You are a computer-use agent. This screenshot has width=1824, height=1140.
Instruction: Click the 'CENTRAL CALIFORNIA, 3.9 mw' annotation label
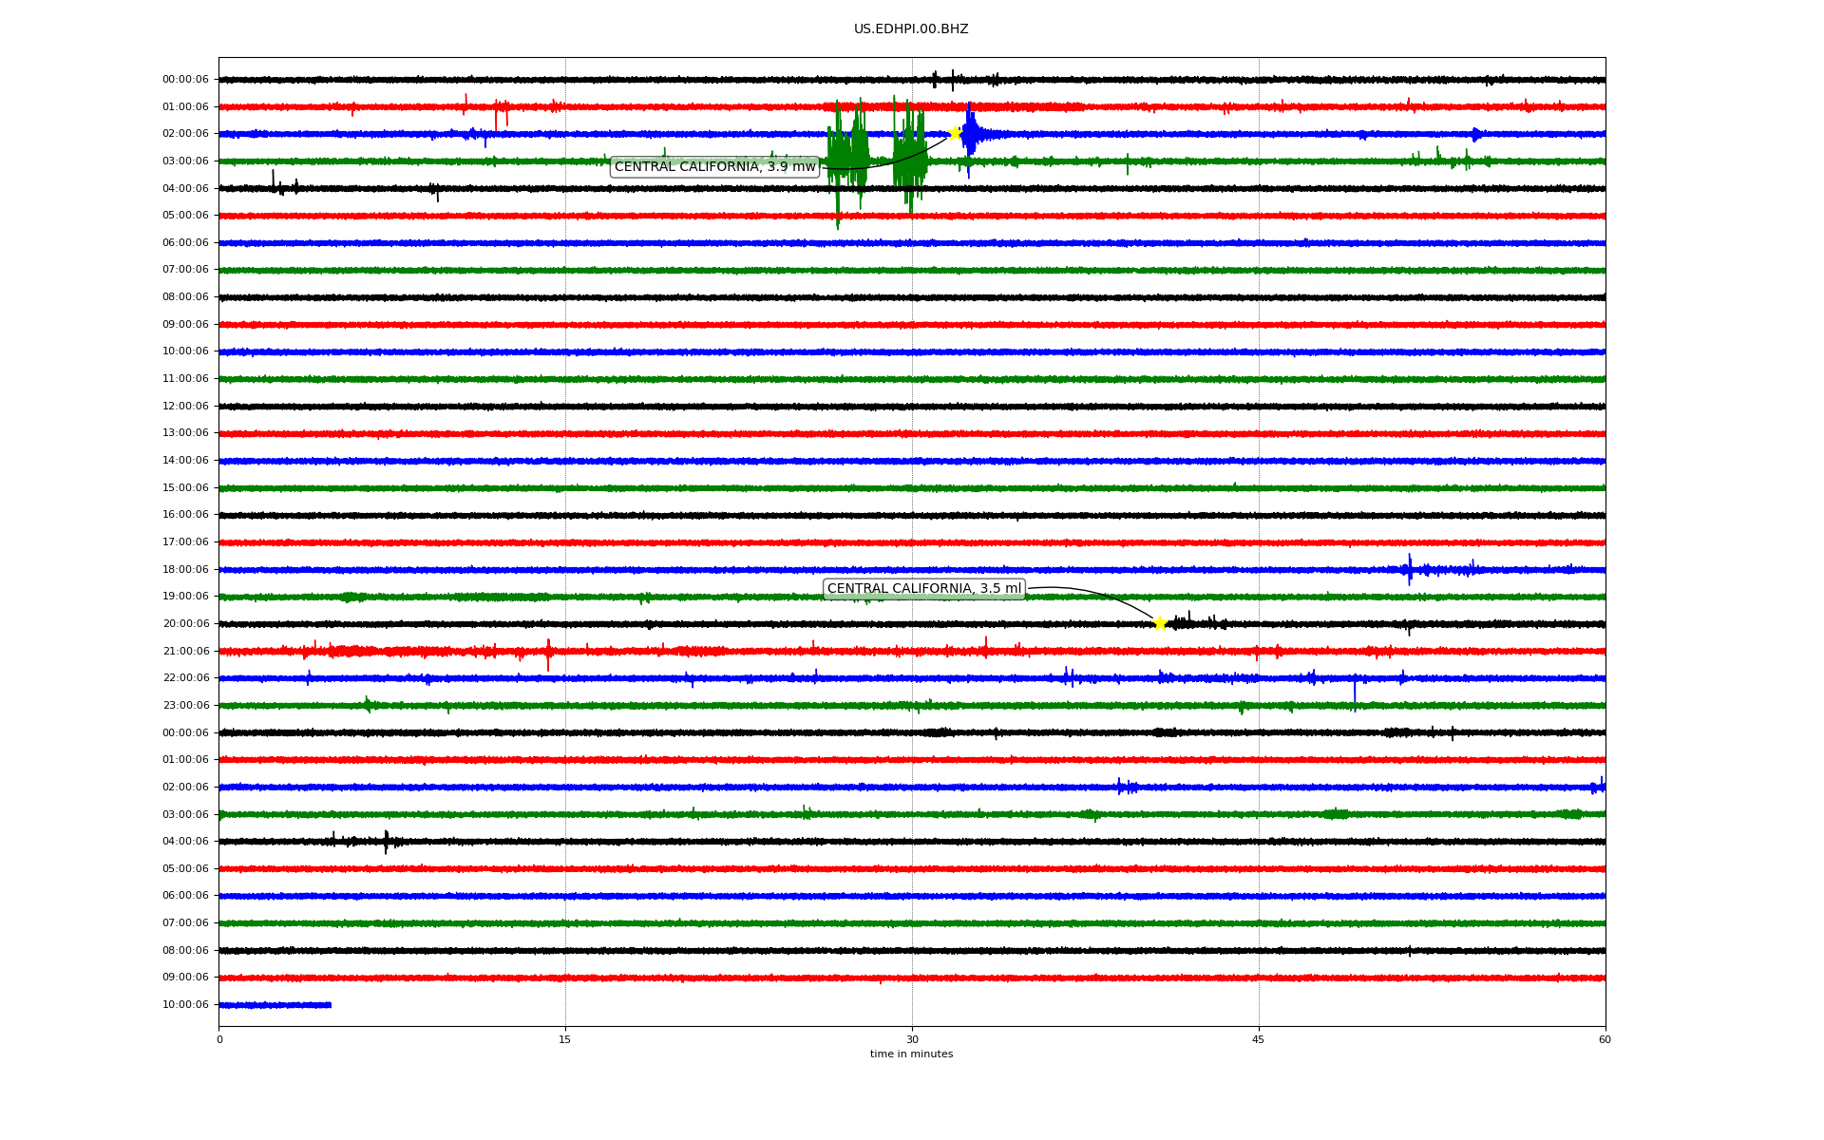pyautogui.click(x=714, y=167)
